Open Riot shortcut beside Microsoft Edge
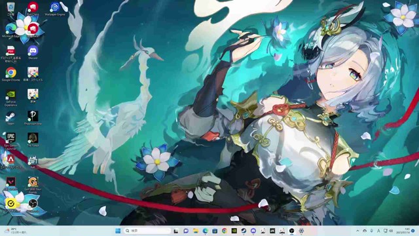Screen dimensions: 419x236 coord(33,30)
